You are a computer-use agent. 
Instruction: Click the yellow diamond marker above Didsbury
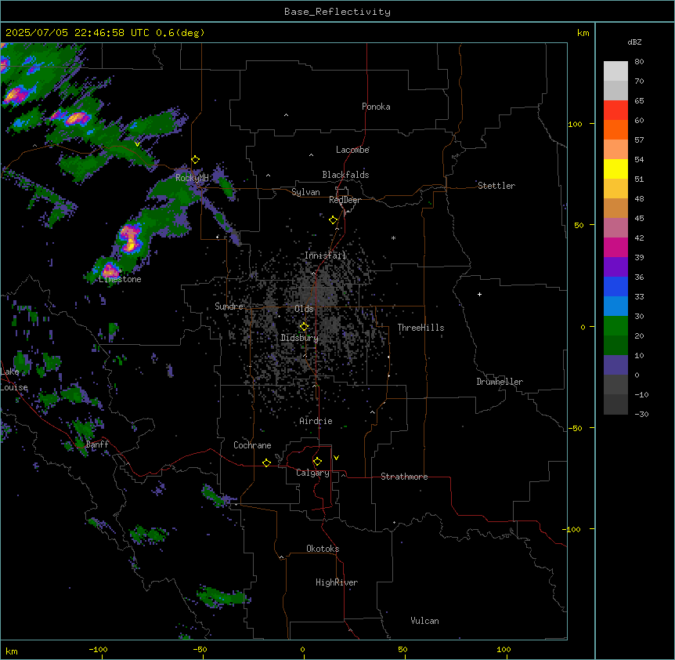coord(304,327)
